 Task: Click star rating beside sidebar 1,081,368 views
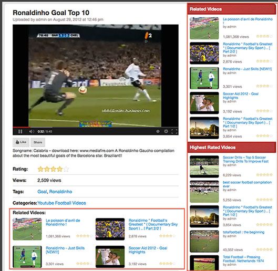pos(264,36)
